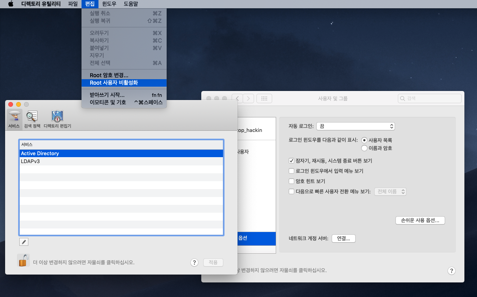Open the 전체 이름 dropdown
Viewport: 477px width, 297px height.
tap(390, 192)
